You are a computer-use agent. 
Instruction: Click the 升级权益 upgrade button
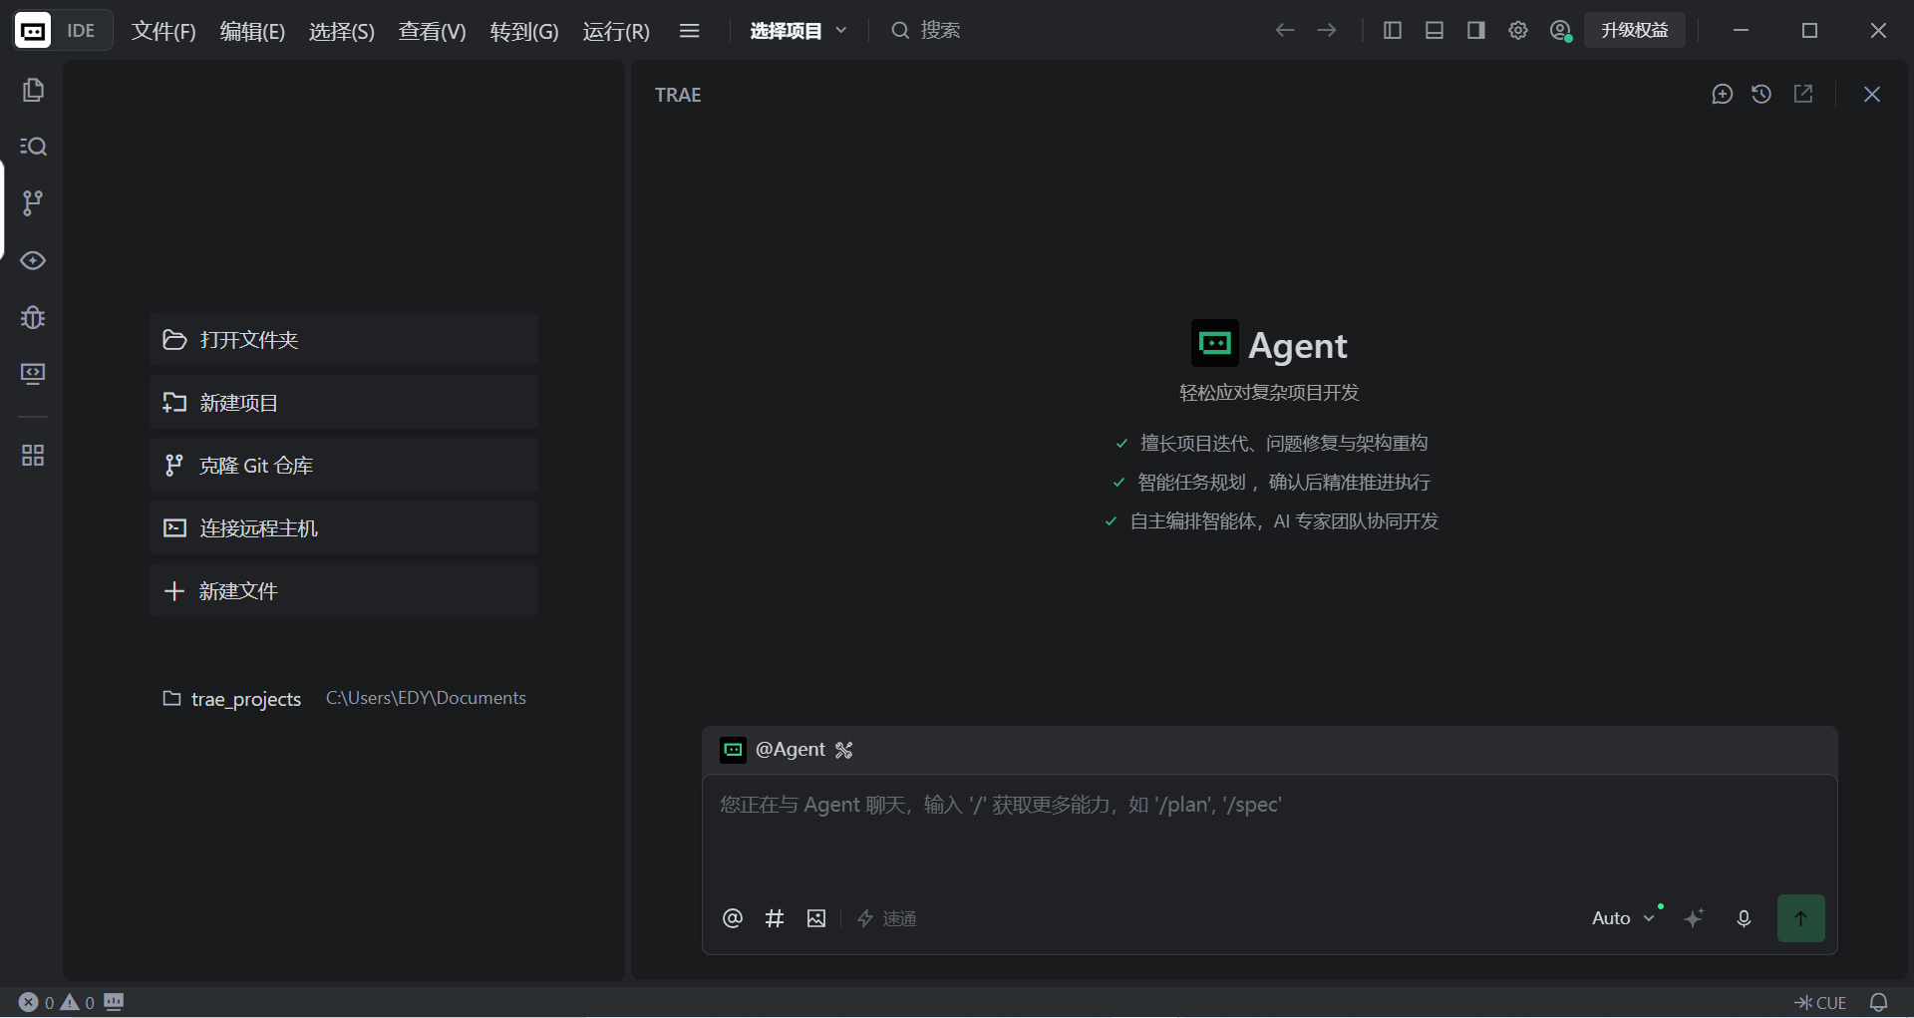pyautogui.click(x=1635, y=31)
